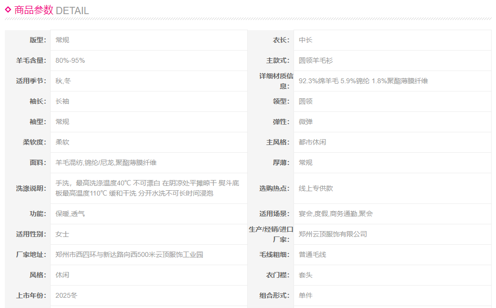Click the 秋,冬 applicable season value

(63, 81)
